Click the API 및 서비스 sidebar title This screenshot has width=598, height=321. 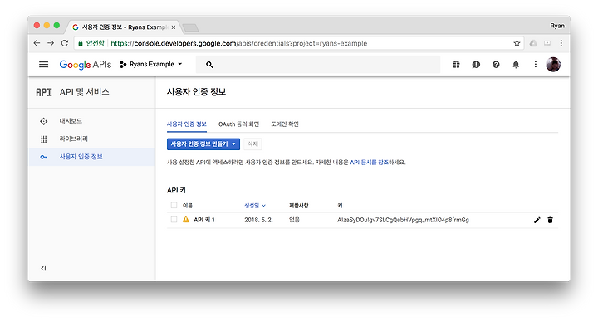click(84, 92)
